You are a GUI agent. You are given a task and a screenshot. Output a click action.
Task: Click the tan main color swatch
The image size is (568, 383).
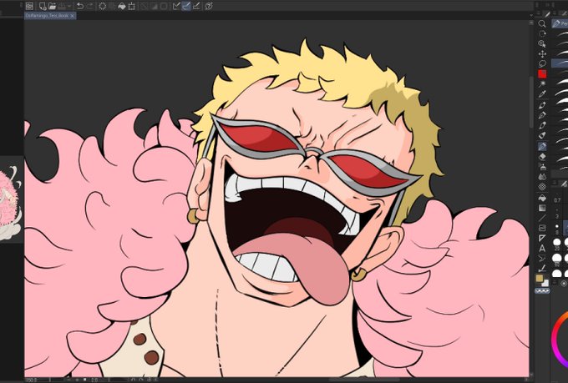click(540, 278)
